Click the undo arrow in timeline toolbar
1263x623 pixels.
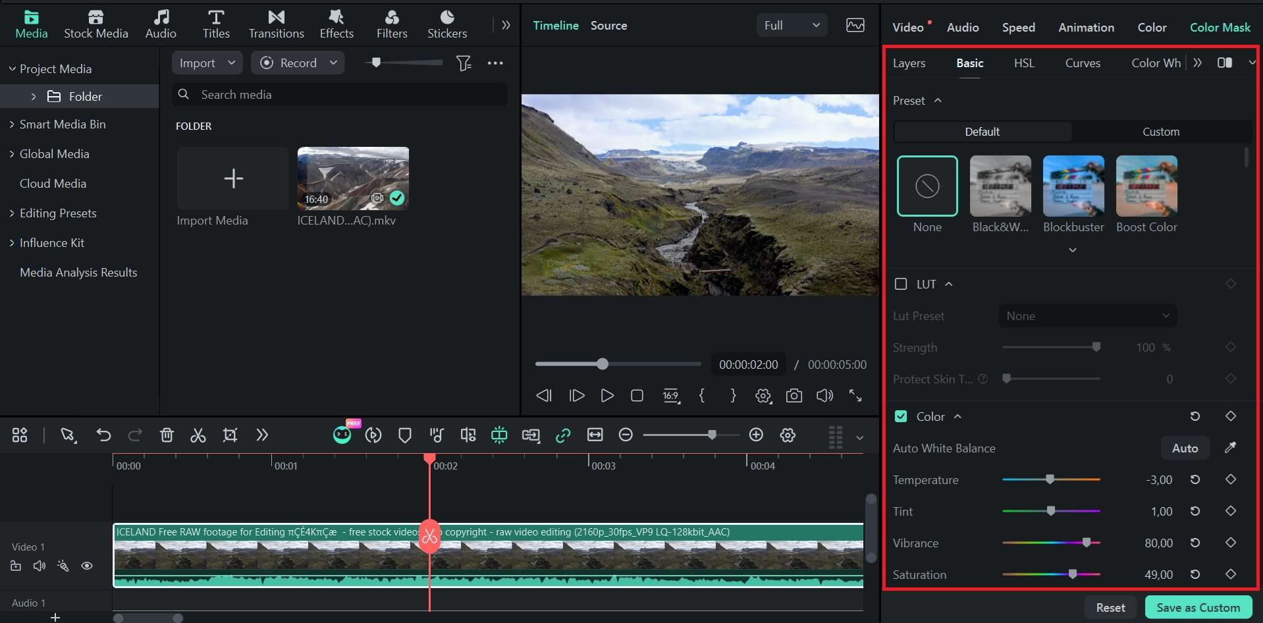(x=103, y=435)
